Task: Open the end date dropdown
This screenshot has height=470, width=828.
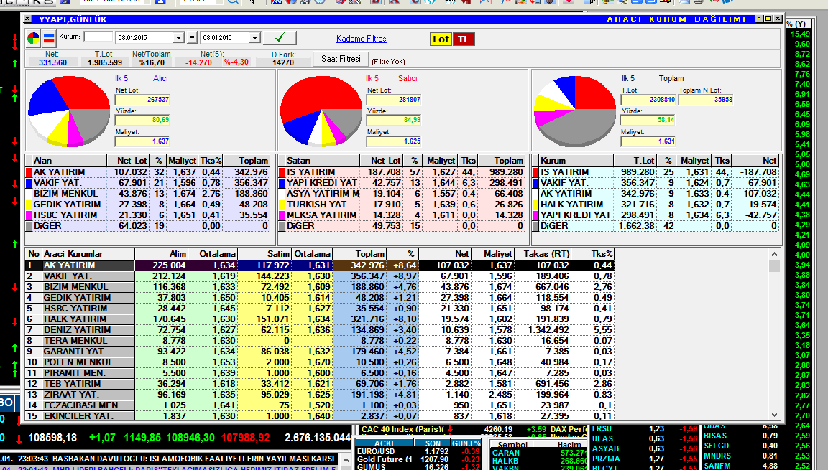Action: (x=254, y=38)
